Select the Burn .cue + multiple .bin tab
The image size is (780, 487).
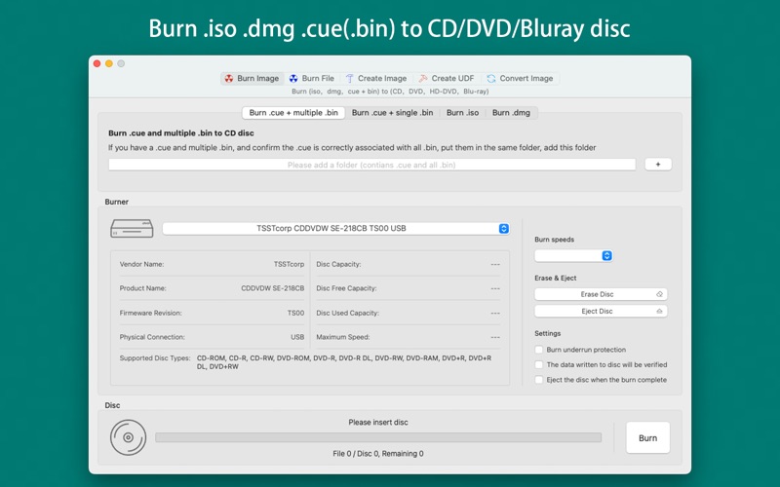293,113
